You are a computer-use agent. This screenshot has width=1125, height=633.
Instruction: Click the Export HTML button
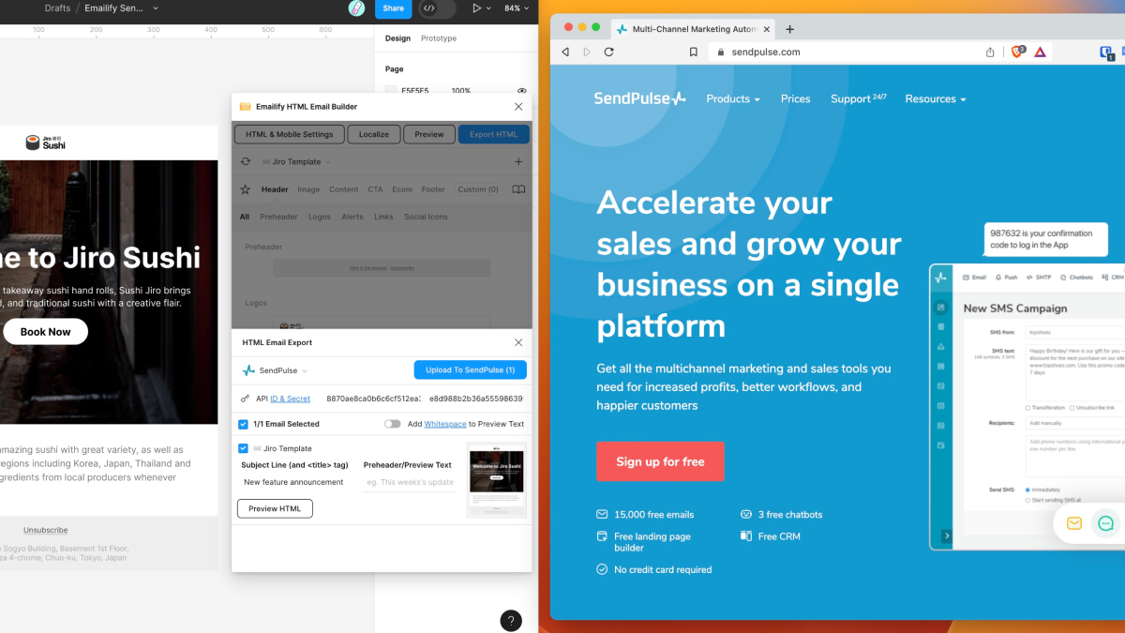click(494, 134)
